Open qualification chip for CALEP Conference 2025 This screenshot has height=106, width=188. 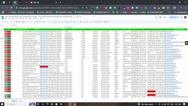click(7, 38)
